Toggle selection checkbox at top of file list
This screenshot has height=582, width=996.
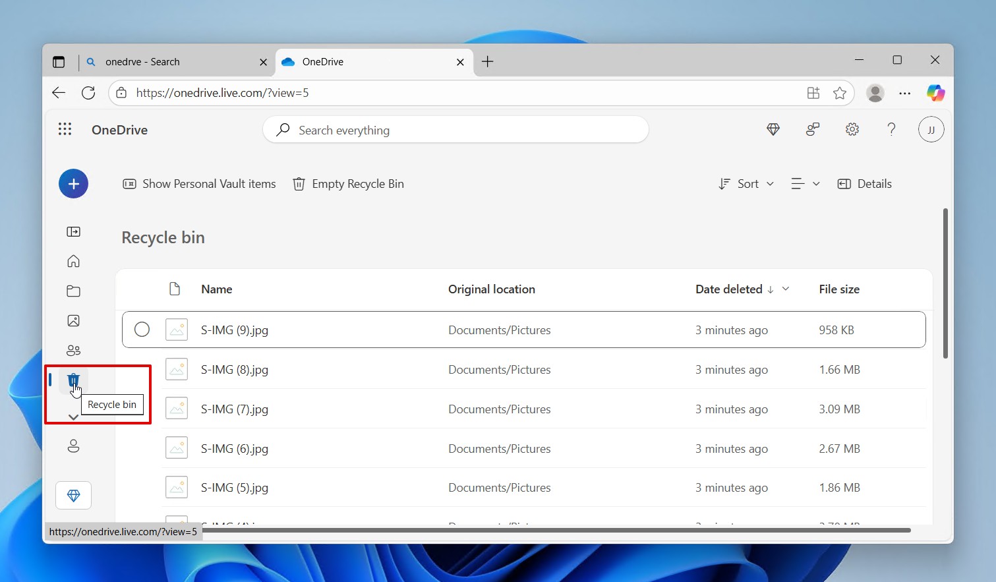tap(175, 289)
